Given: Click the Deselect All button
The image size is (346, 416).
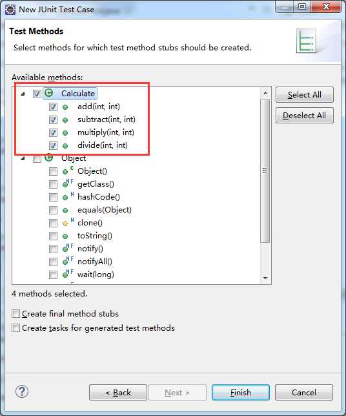Looking at the screenshot, I should pos(305,116).
